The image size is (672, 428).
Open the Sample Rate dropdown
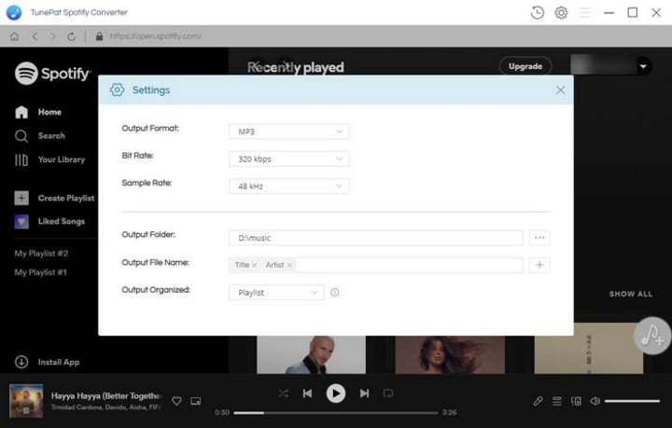point(289,186)
